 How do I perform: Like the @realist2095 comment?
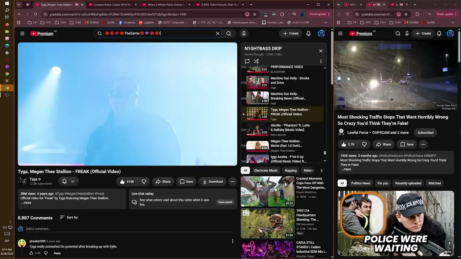pyautogui.click(x=32, y=253)
